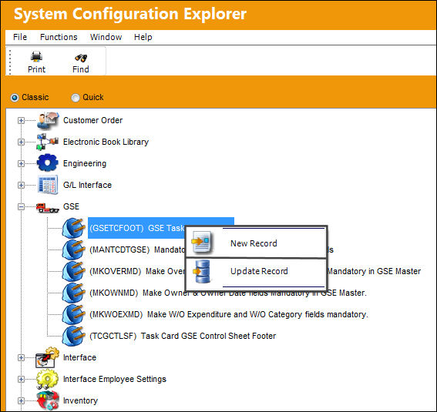Click the Customer Order module icon
The width and height of the screenshot is (437, 412).
click(48, 121)
